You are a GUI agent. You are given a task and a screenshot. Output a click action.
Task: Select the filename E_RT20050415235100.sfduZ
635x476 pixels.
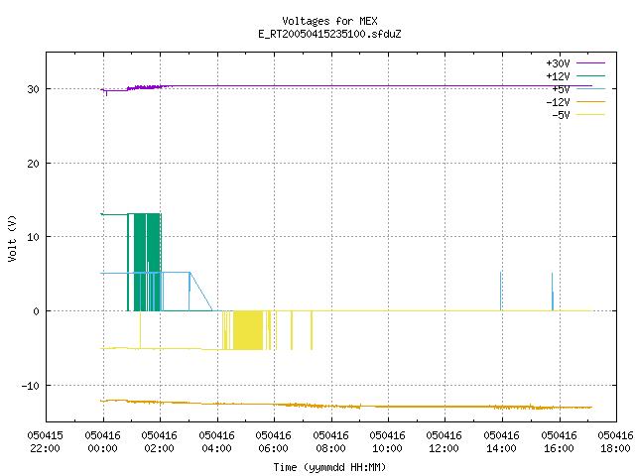[x=329, y=34]
